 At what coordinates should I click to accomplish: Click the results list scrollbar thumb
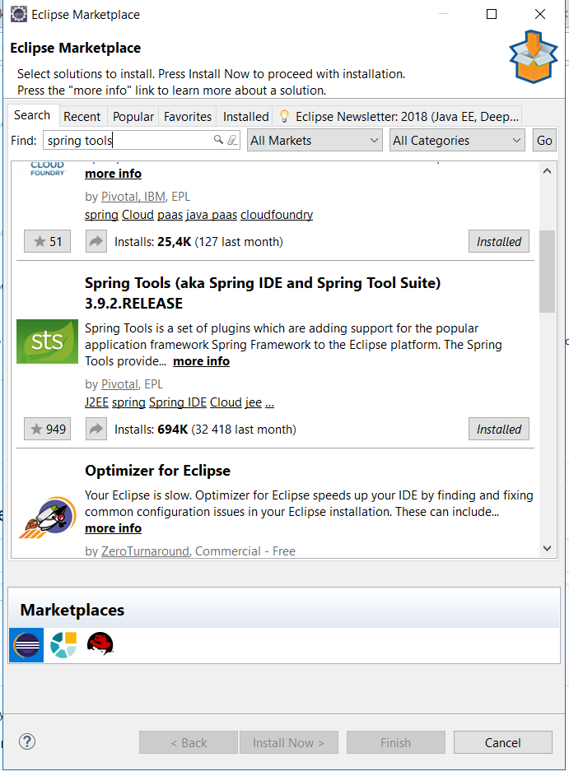548,272
